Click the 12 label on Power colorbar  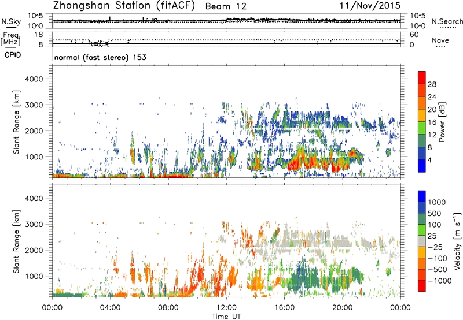click(x=432, y=135)
